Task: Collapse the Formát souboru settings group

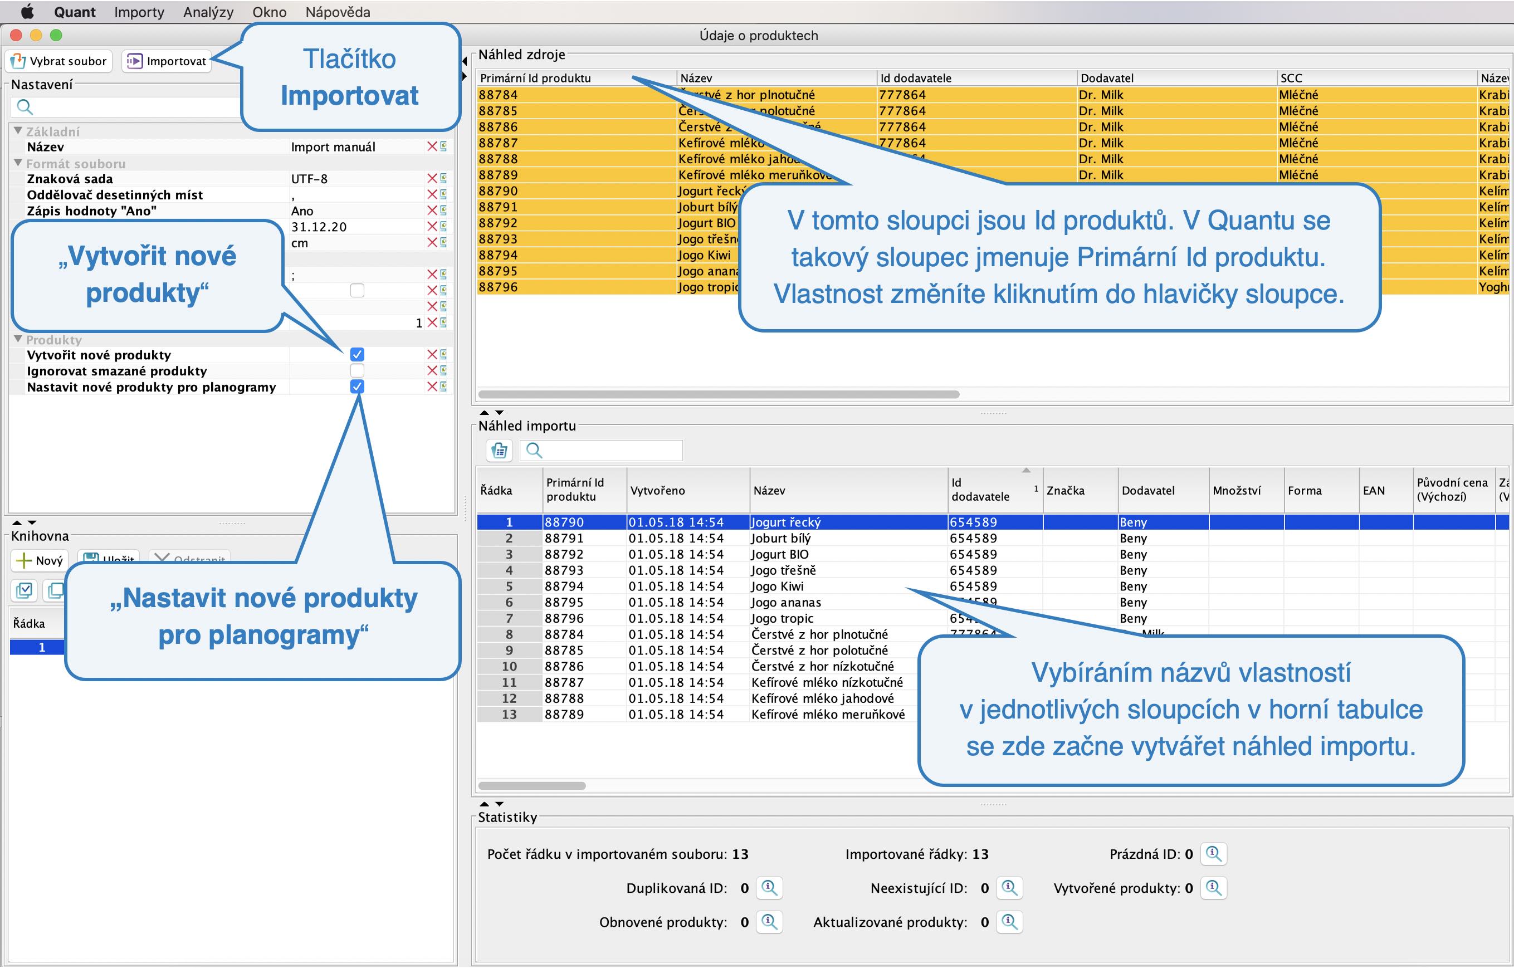Action: coord(18,163)
